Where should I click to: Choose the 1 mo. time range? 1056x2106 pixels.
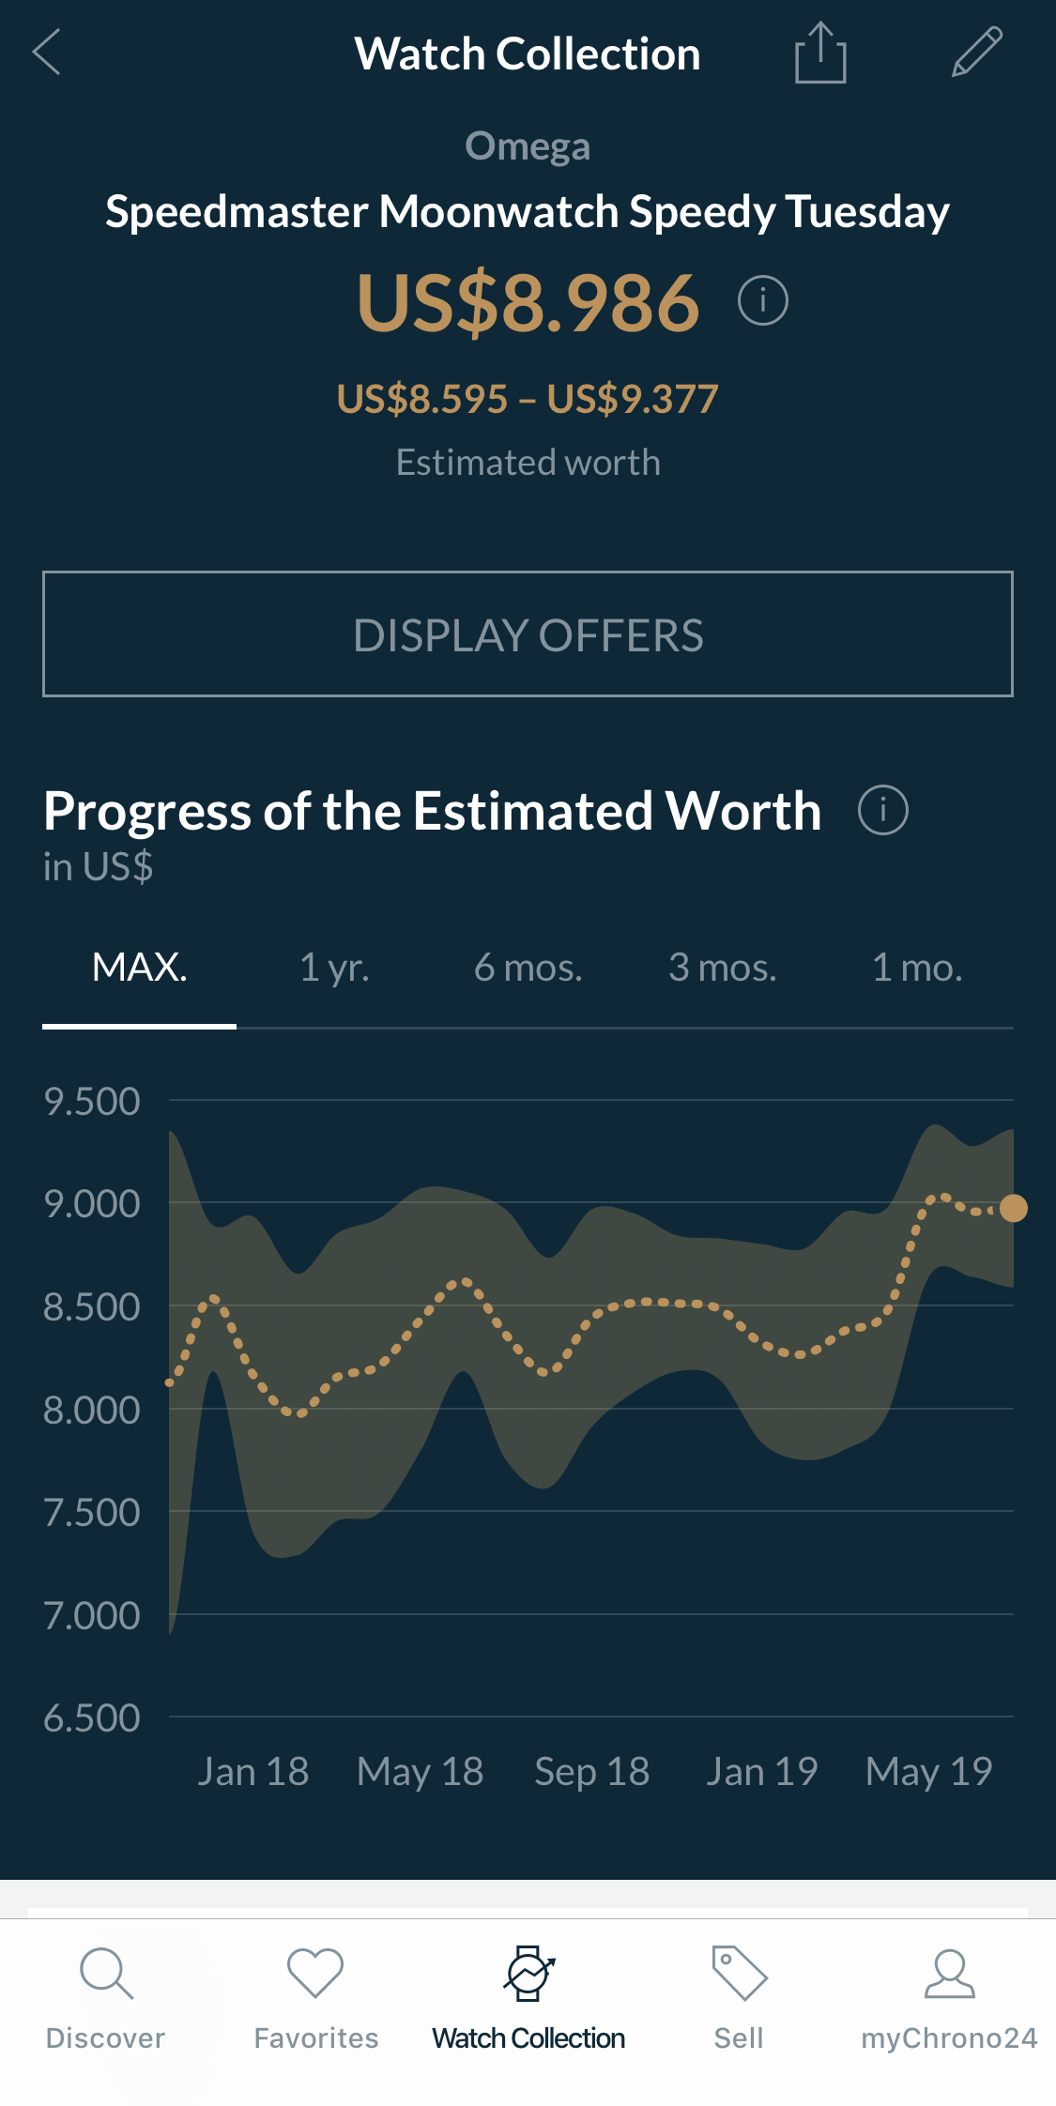(917, 968)
